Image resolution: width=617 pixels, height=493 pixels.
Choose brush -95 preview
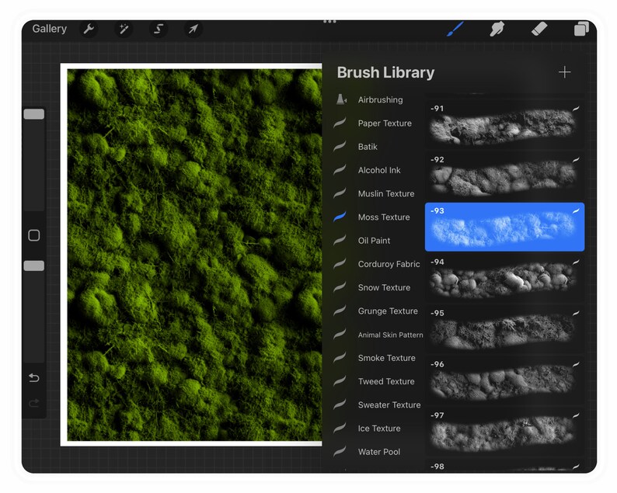504,329
